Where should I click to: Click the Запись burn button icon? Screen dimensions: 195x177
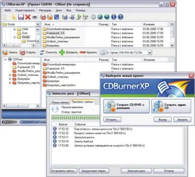click(x=5, y=52)
